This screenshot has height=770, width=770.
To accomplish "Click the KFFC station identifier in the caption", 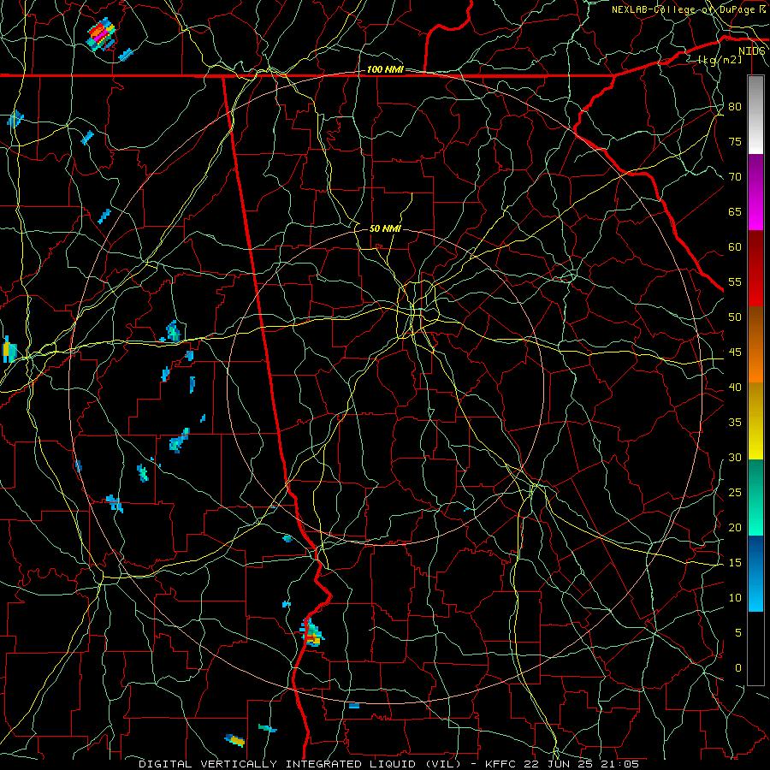I will click(499, 764).
